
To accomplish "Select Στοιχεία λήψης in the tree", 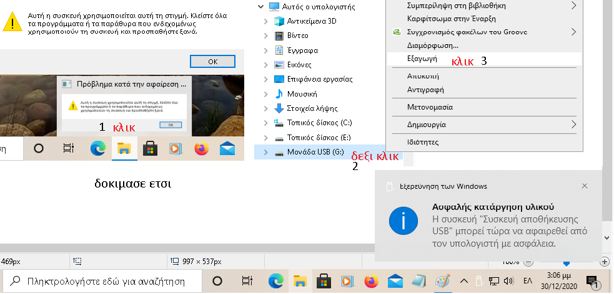I will pos(312,108).
